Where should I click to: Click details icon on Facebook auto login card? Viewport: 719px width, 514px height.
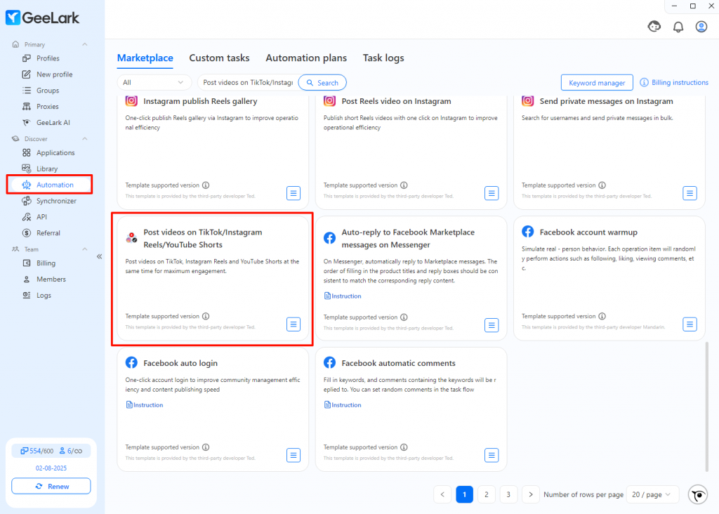(293, 455)
